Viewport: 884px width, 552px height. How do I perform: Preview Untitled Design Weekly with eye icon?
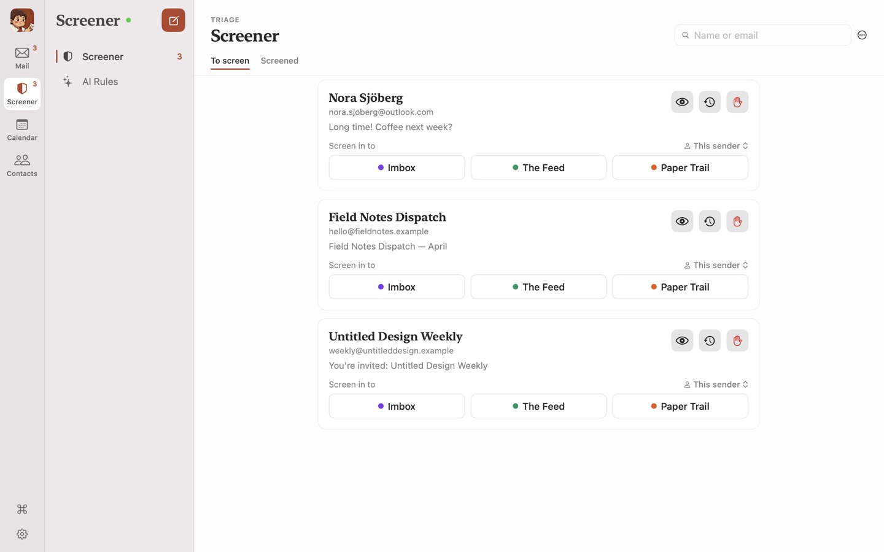pyautogui.click(x=682, y=340)
